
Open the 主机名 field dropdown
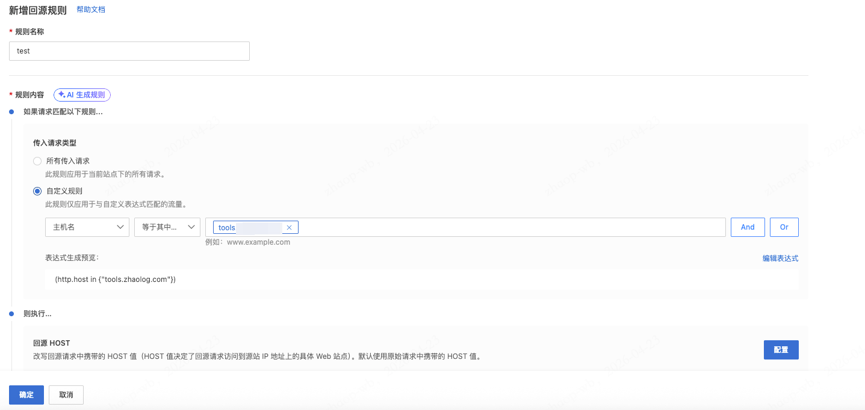click(87, 227)
